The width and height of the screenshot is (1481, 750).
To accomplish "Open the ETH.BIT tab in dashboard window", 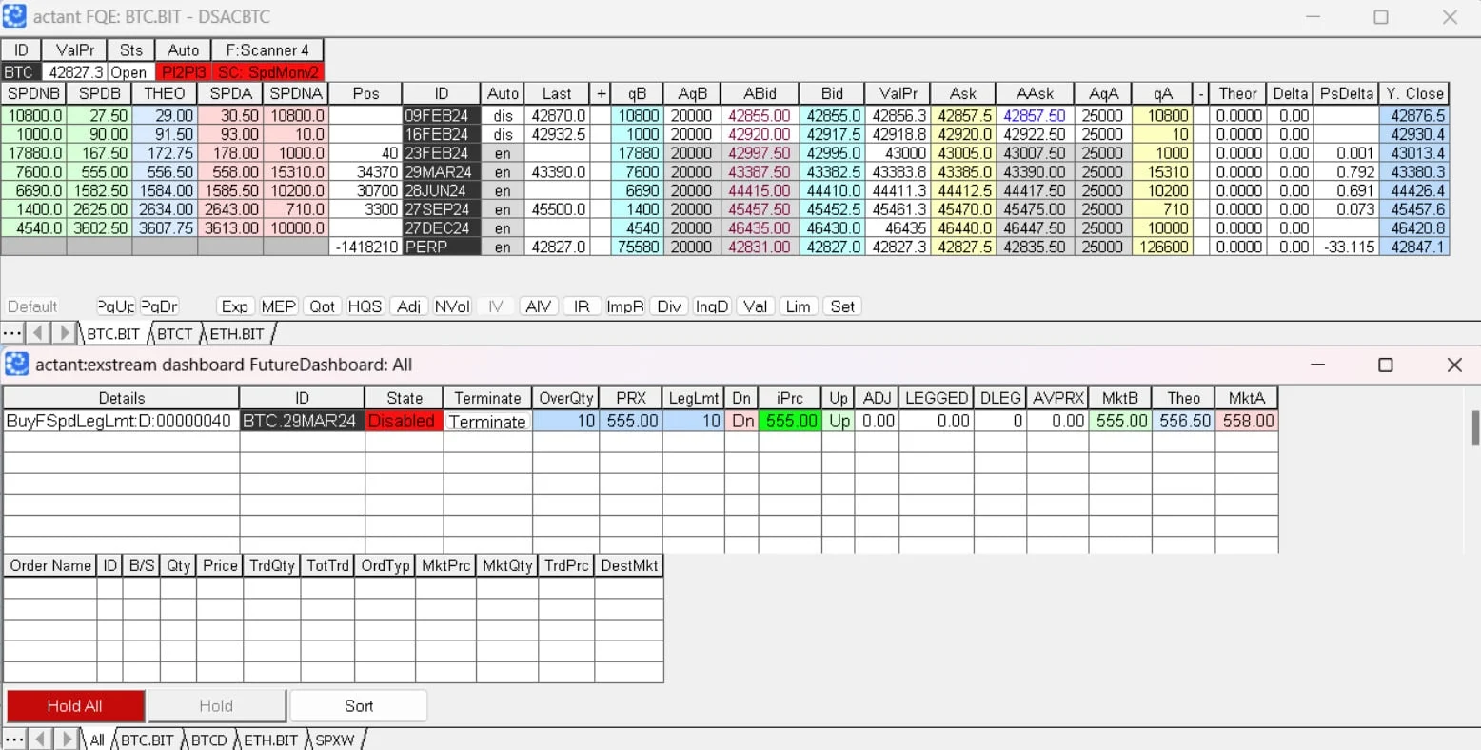I will click(270, 740).
